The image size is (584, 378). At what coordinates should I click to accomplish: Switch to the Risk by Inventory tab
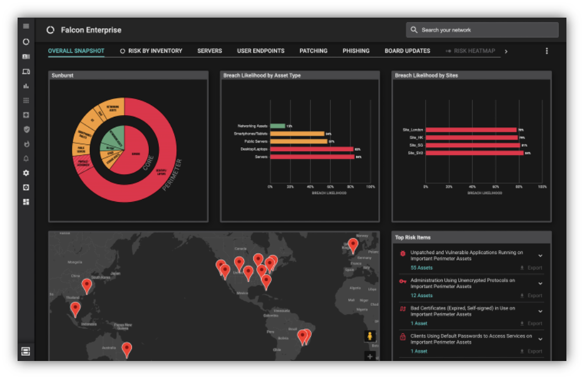[151, 50]
